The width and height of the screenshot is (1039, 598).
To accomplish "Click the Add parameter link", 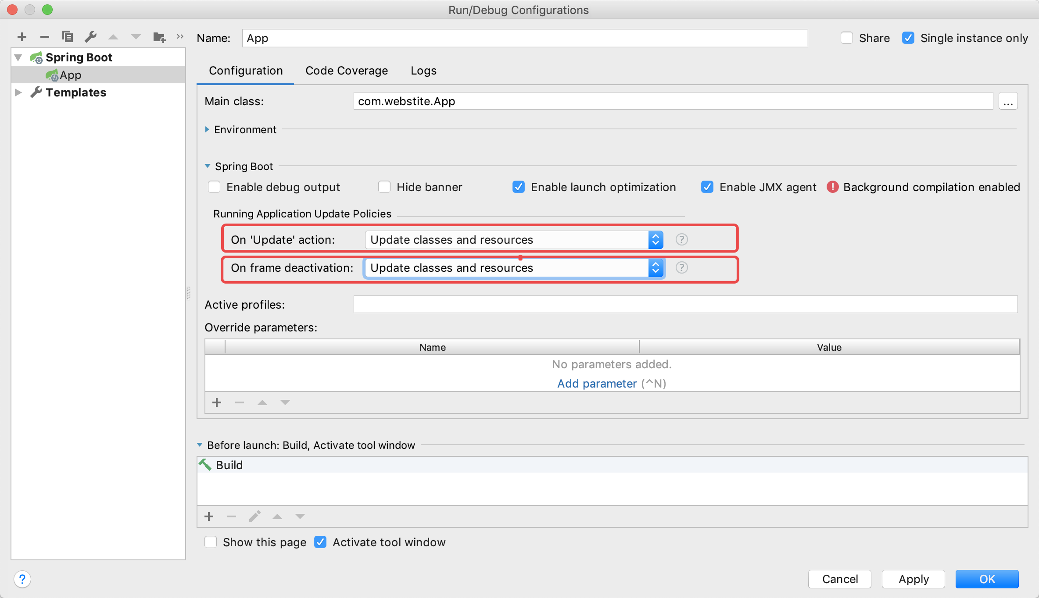I will pos(597,384).
